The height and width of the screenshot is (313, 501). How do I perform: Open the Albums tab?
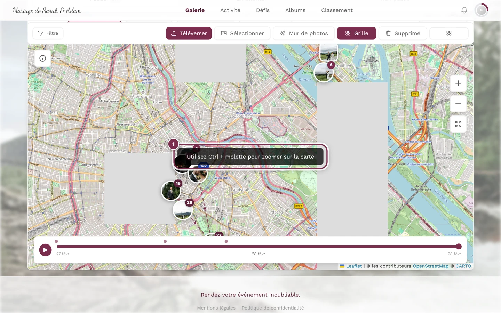[x=295, y=10]
